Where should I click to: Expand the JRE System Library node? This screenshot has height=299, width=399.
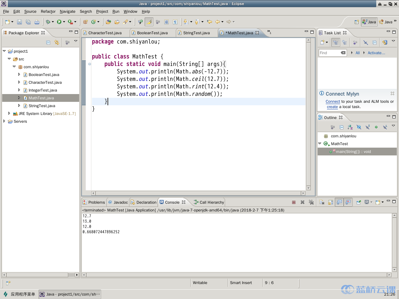(x=9, y=113)
